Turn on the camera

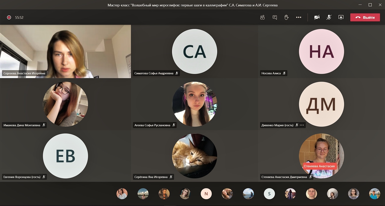coord(317,17)
